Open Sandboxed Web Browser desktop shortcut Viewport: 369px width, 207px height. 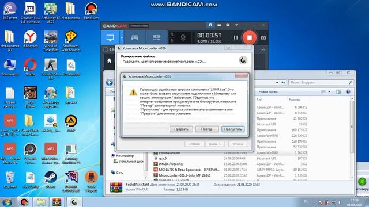pos(71,41)
